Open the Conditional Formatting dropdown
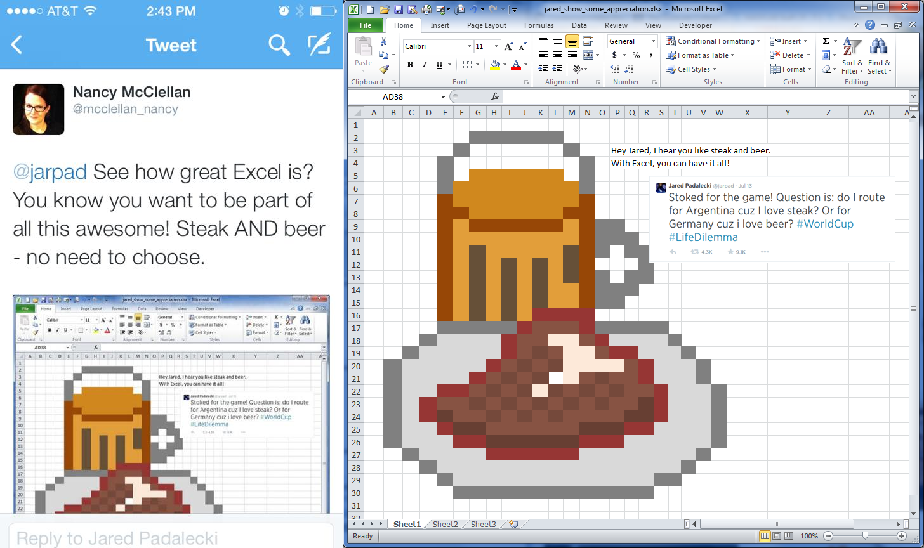This screenshot has height=548, width=924. [713, 41]
